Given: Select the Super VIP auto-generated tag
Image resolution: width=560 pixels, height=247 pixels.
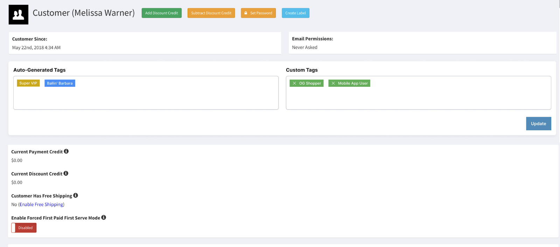Looking at the screenshot, I should tap(28, 83).
